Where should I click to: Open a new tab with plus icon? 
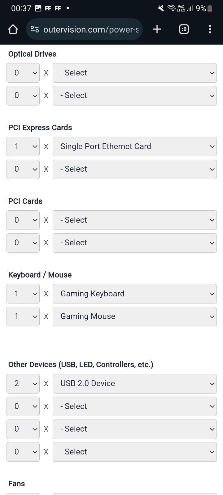click(157, 29)
